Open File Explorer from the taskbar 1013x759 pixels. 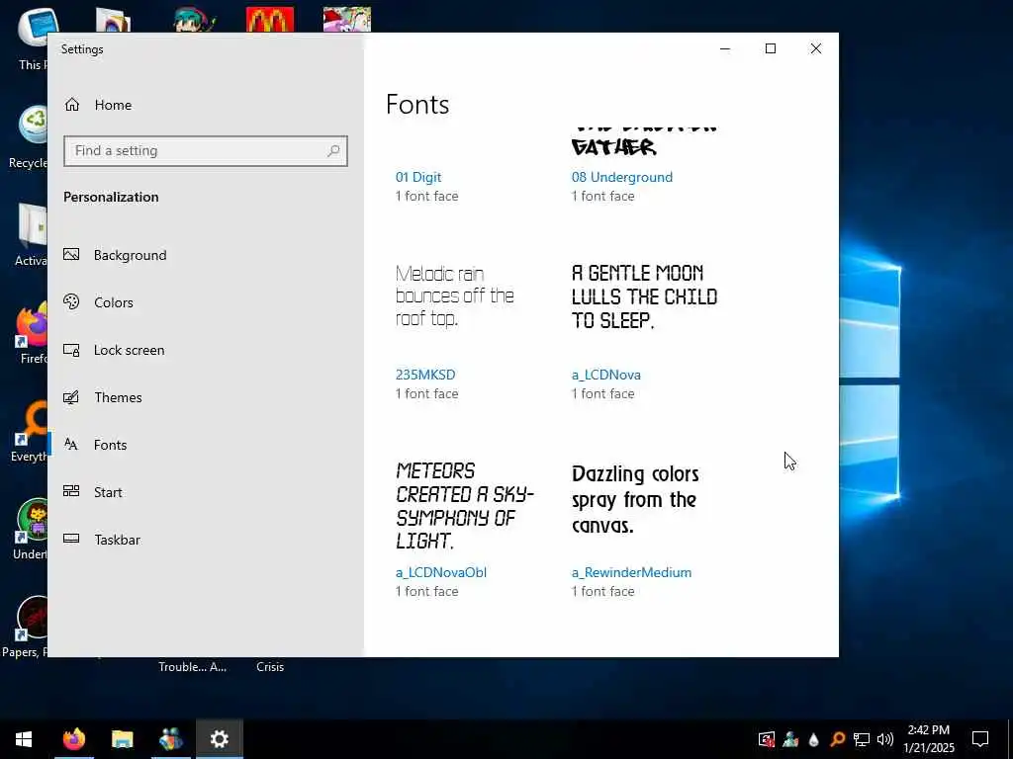point(122,739)
